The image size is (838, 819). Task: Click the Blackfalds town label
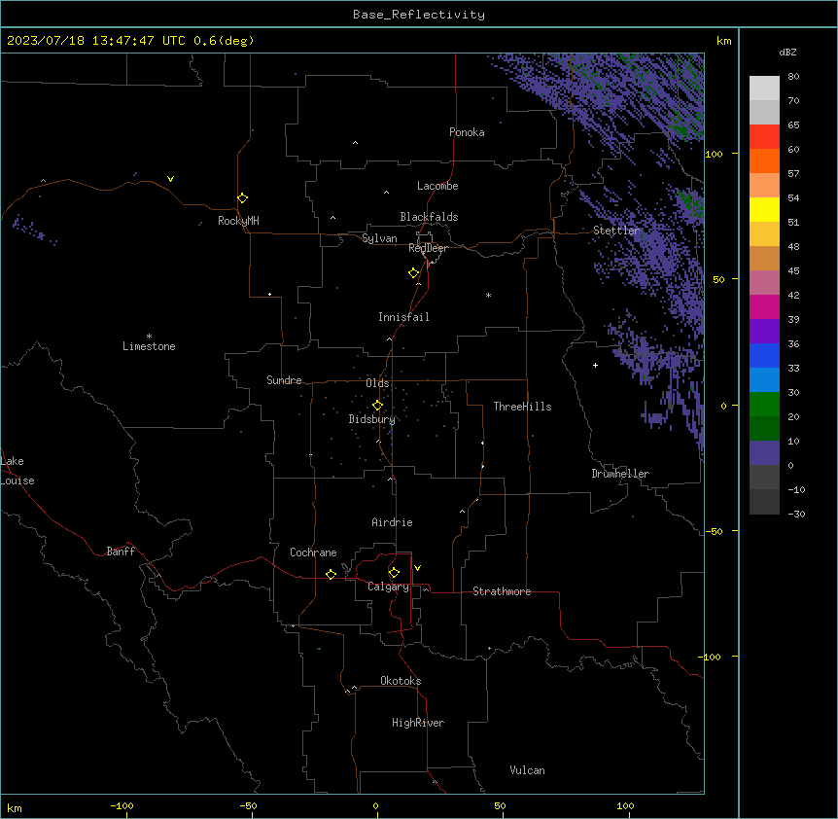[x=429, y=217]
